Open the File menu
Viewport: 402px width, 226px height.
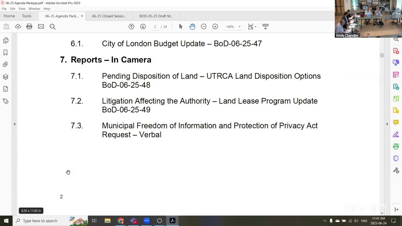[x=4, y=9]
